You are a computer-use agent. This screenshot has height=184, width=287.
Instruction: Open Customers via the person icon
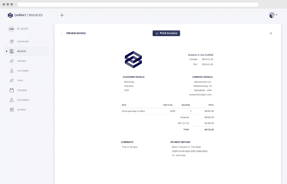click(x=12, y=71)
